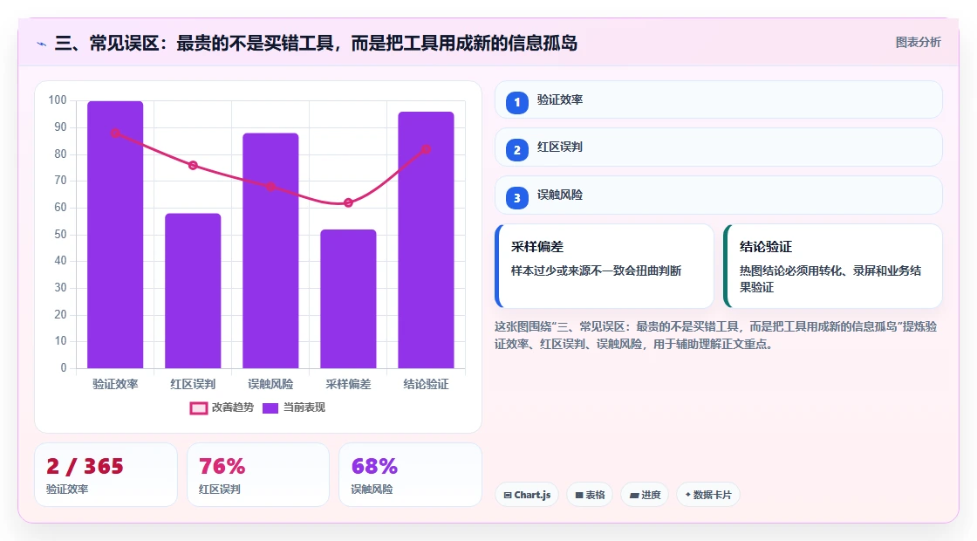977x541 pixels.
Task: Click the summary paragraph starting 这张图围绕
Action: 716,335
